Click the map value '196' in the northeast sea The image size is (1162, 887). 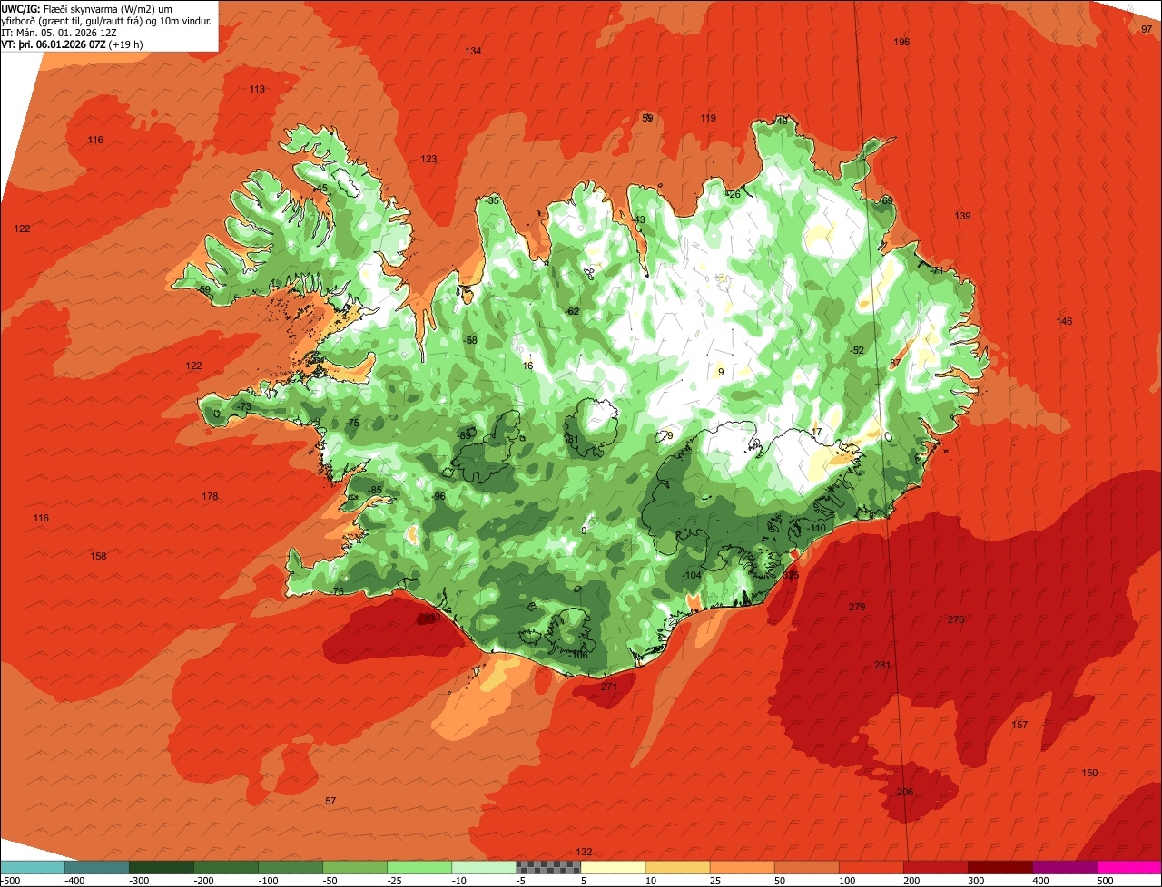pos(901,43)
